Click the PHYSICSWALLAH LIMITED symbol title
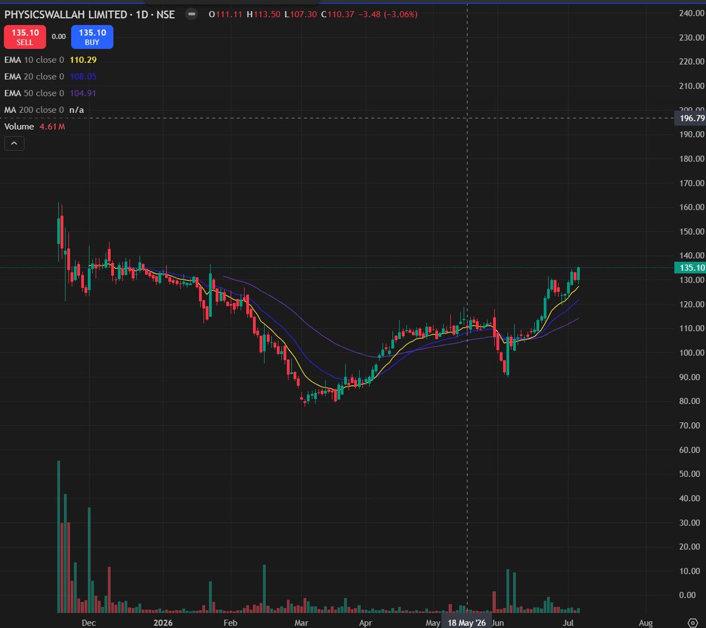Viewport: 706px width, 628px height. (x=66, y=14)
